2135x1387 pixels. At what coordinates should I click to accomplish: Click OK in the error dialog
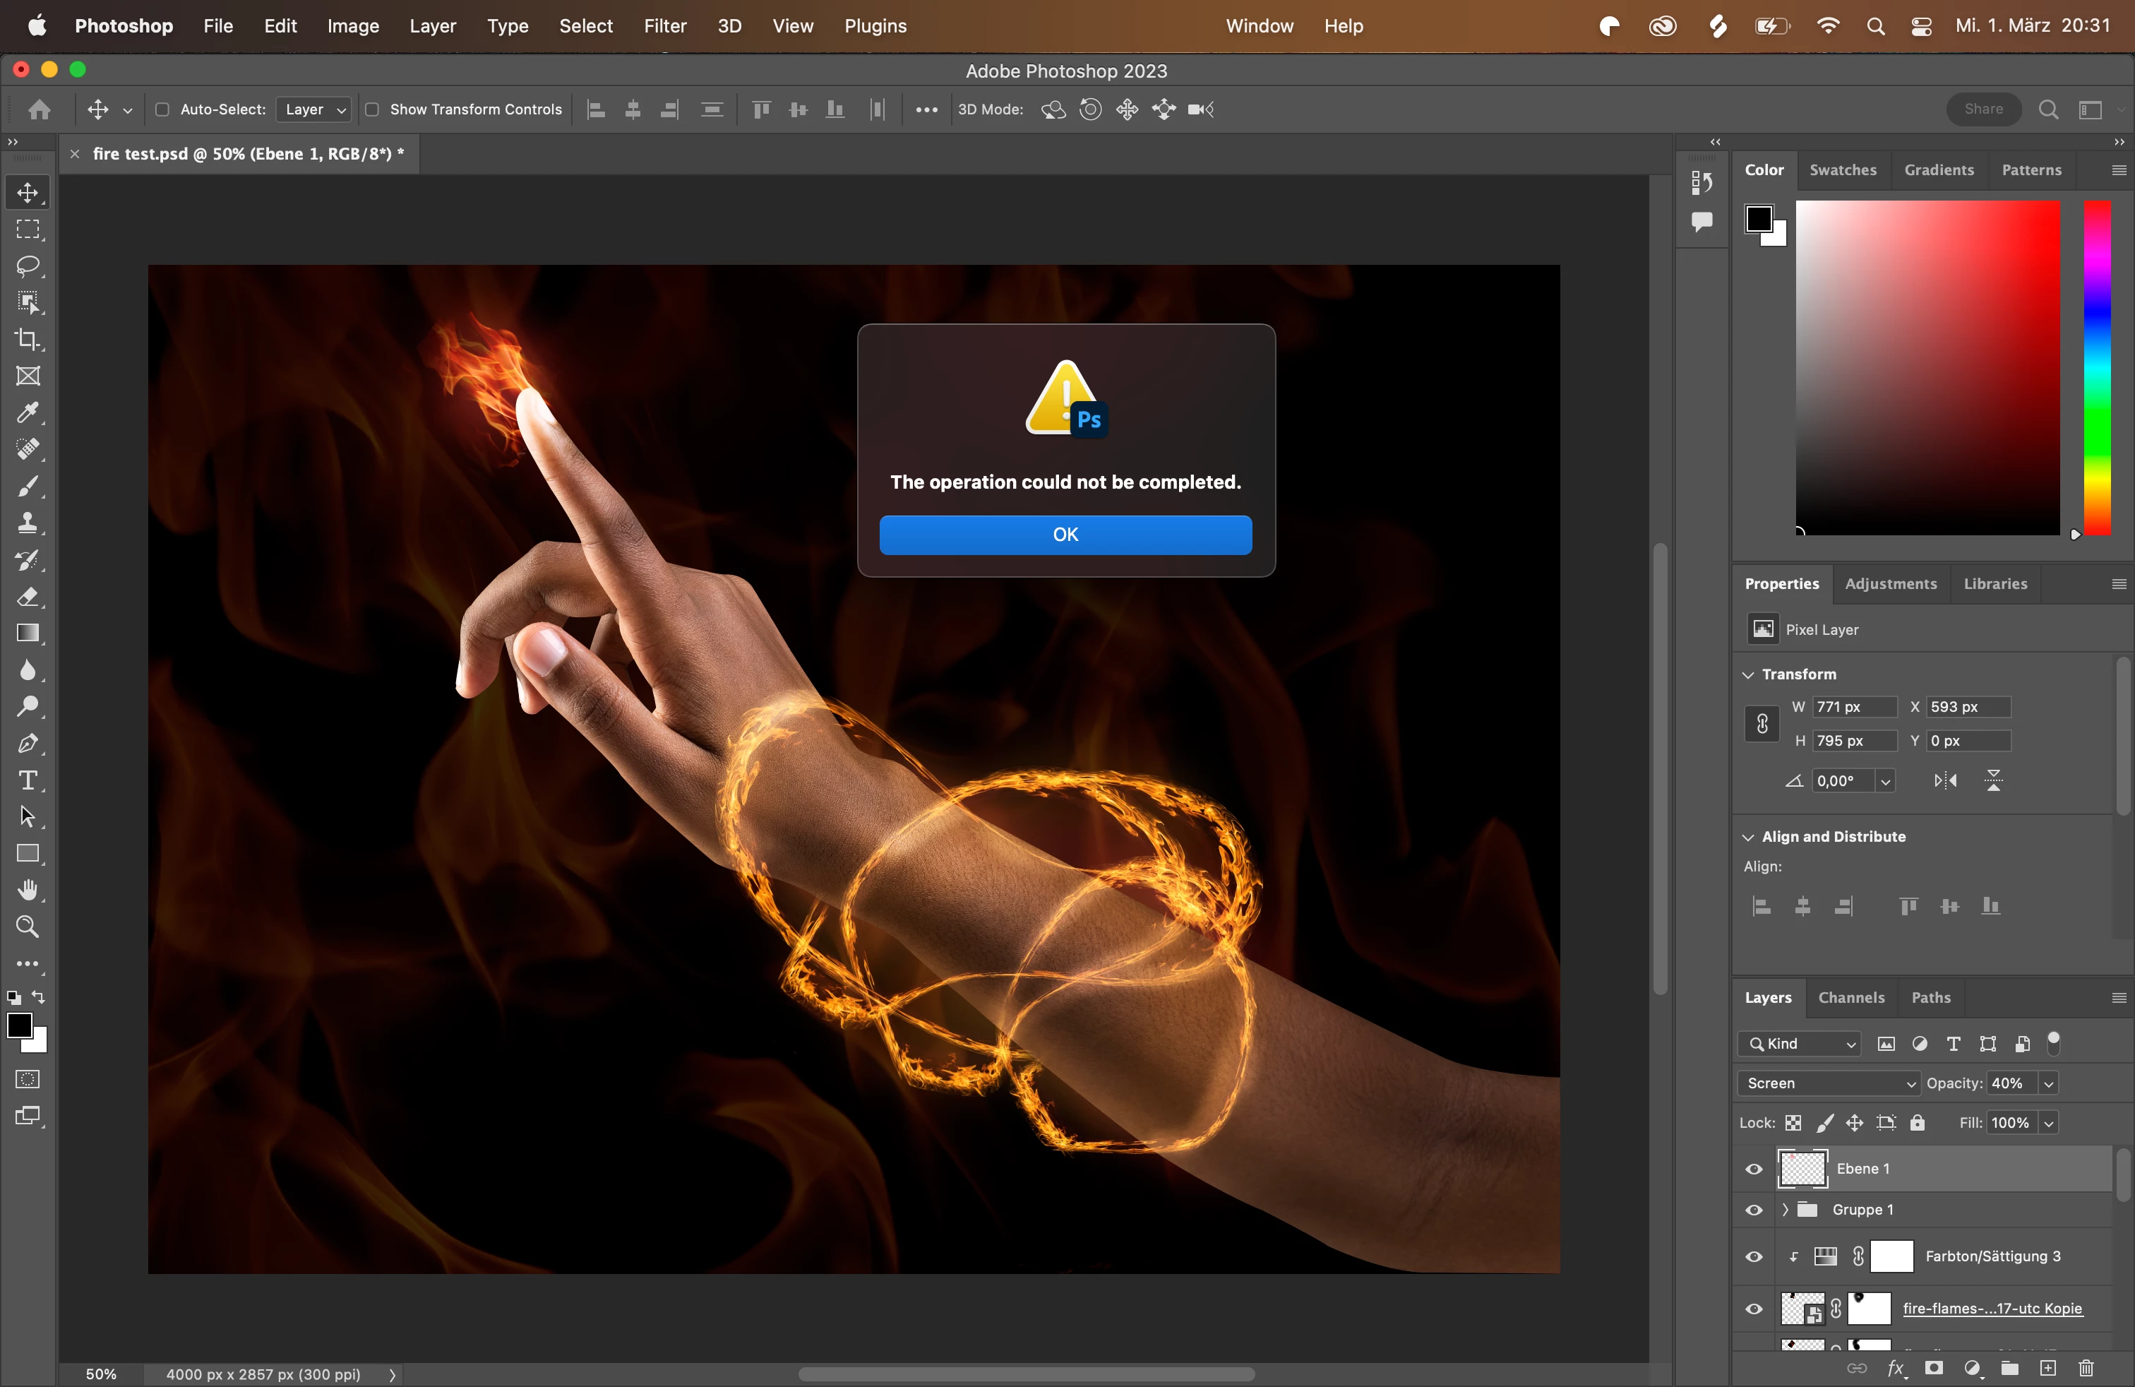point(1065,535)
